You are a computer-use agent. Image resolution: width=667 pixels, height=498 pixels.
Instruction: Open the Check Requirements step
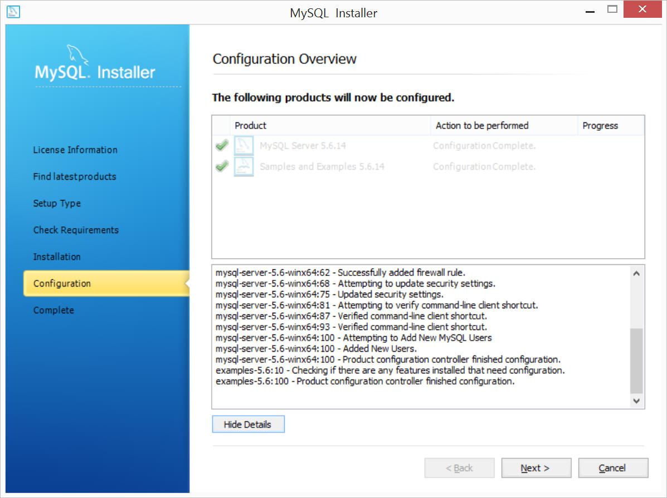click(76, 230)
